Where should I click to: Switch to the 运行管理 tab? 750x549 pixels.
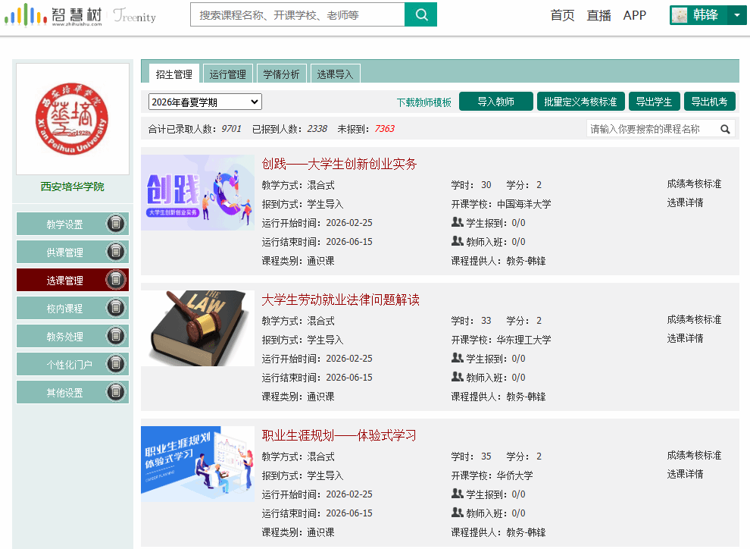227,74
